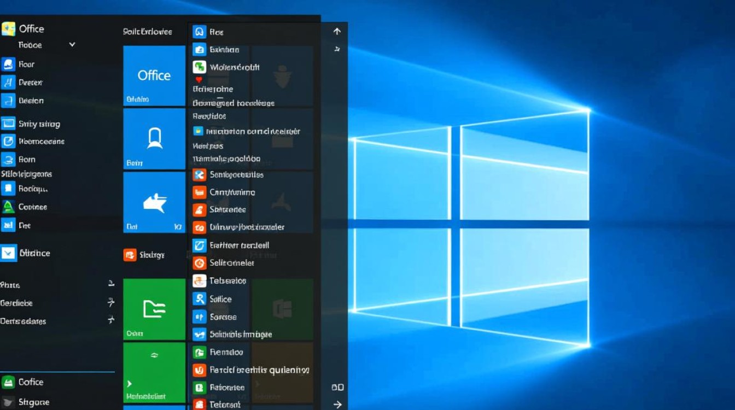The height and width of the screenshot is (410, 735).
Task: Launch the blue icon beside "Rom"
Action: coord(8,160)
